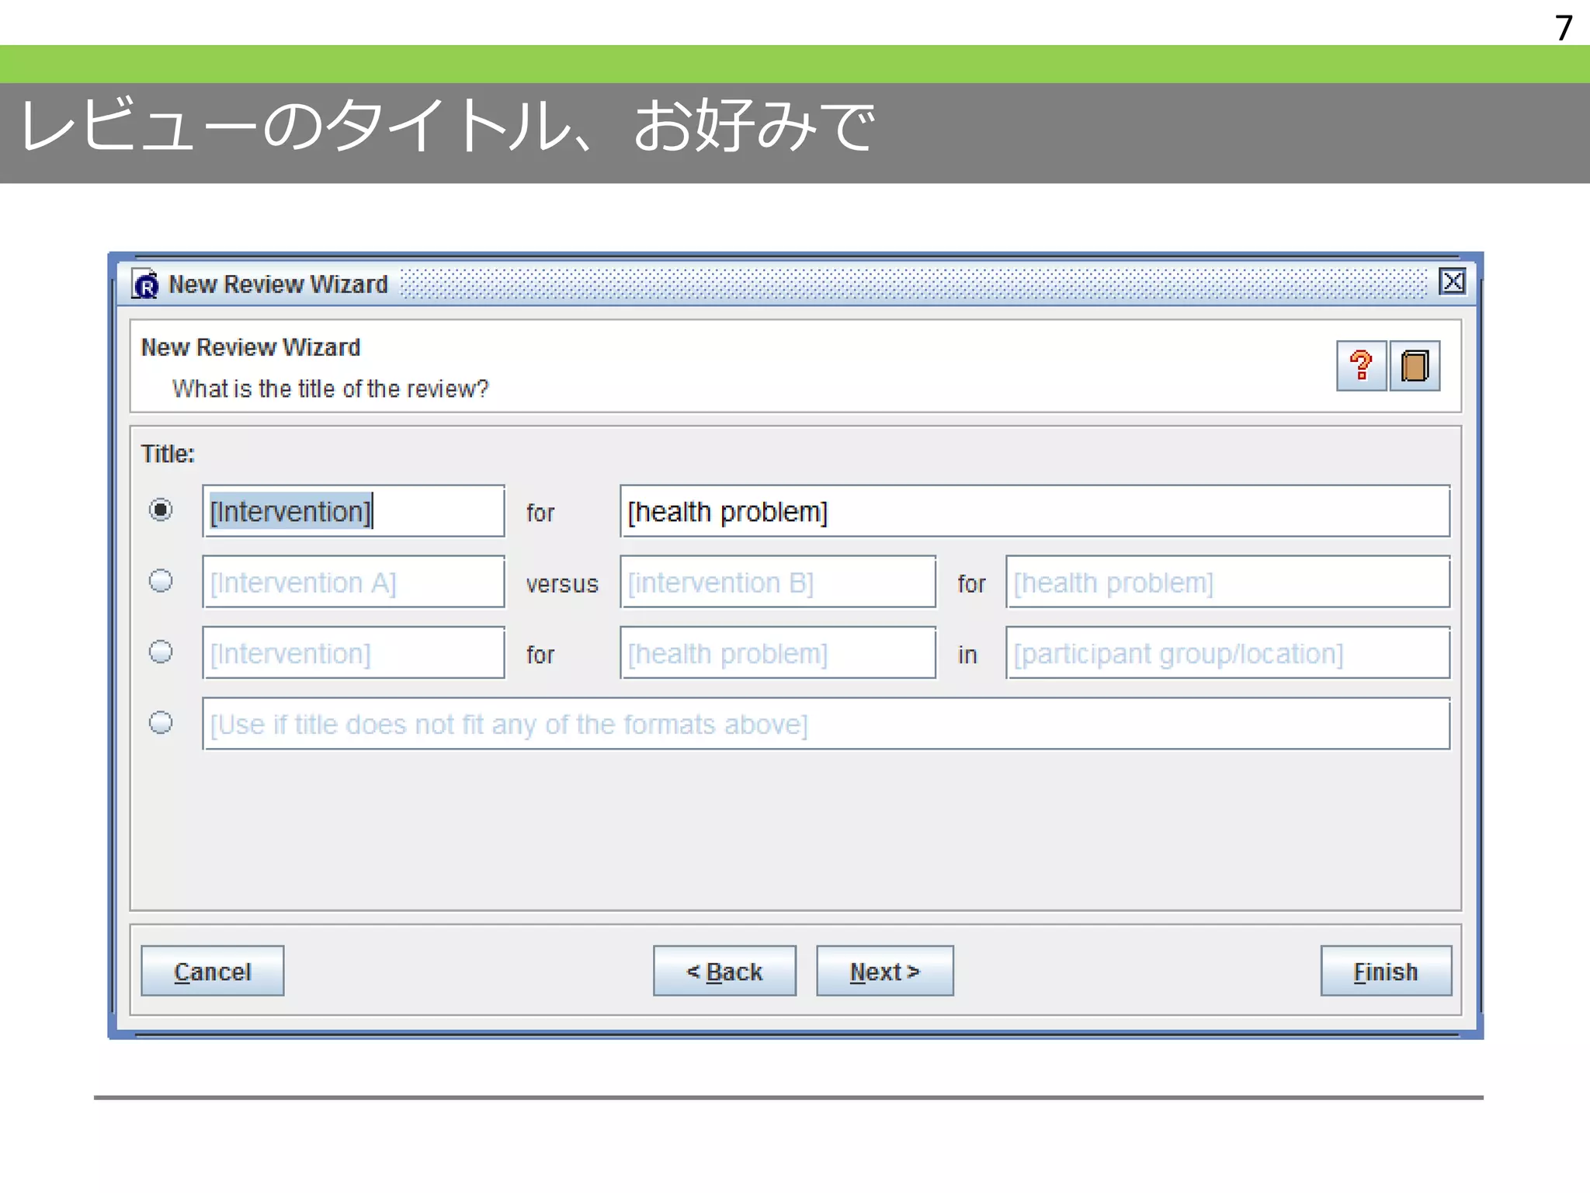Focus the first row [health problem] field

1035,511
